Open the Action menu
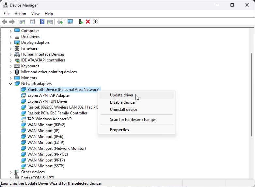Screen dimensions: 255x187 pos(20,14)
